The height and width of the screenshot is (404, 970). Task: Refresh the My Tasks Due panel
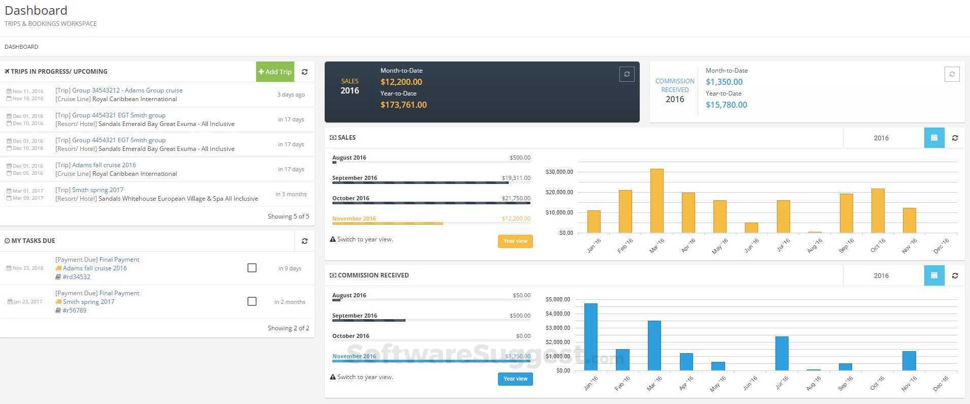[304, 241]
